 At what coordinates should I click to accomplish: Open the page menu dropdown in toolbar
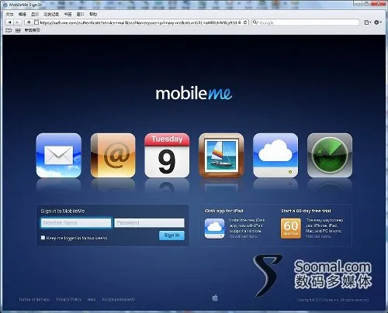[x=367, y=22]
